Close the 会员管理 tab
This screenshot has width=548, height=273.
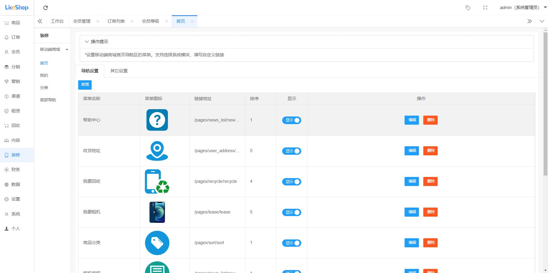tap(98, 21)
